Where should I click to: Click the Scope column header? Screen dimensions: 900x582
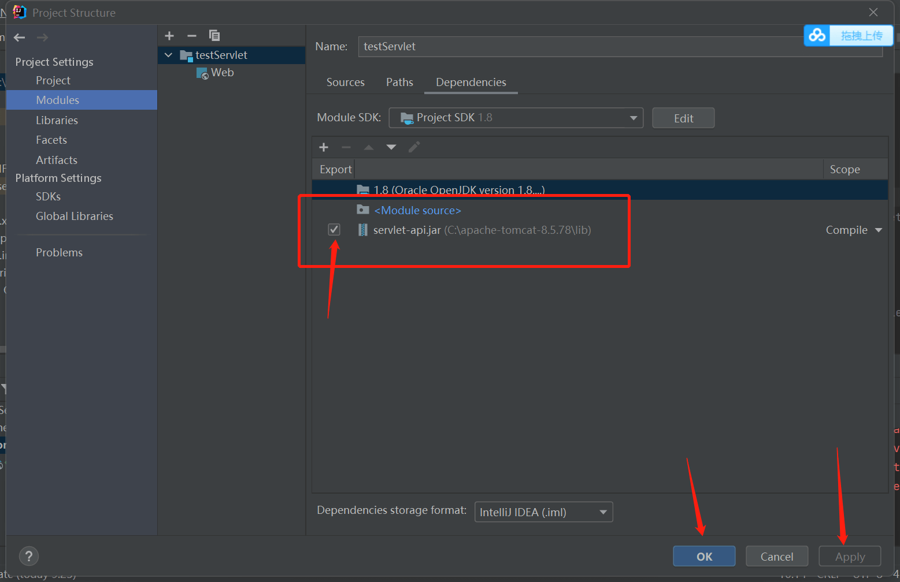[x=855, y=169]
